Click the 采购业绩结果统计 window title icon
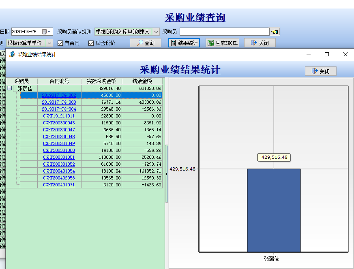354x269 pixels. tap(12, 54)
